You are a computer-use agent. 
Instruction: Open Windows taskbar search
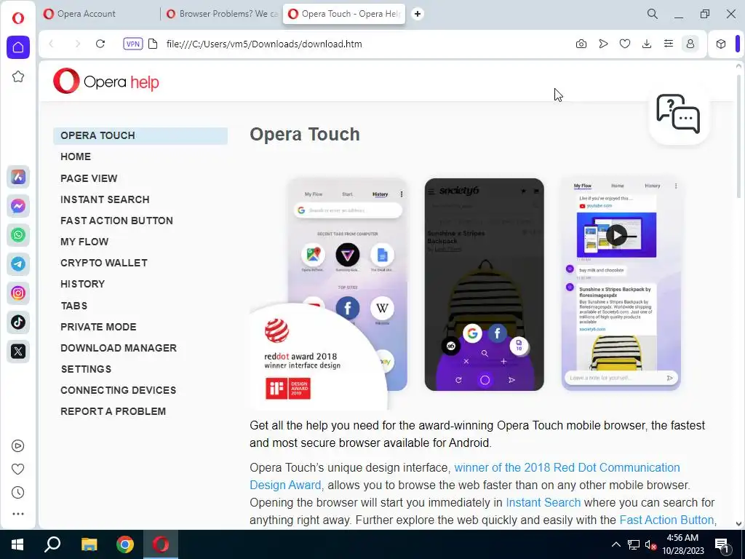[x=52, y=544]
